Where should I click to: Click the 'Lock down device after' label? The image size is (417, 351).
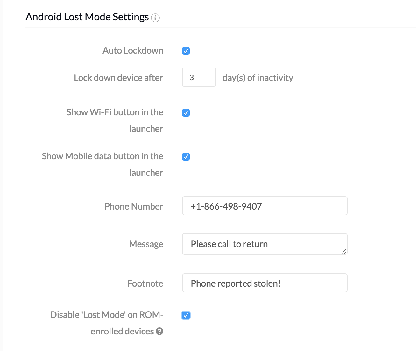[118, 77]
